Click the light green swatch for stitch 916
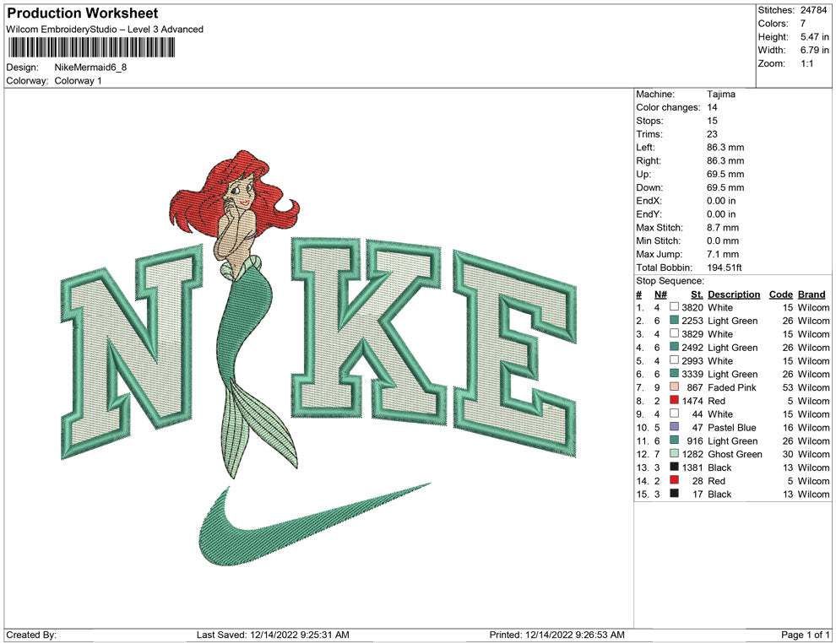 click(674, 440)
